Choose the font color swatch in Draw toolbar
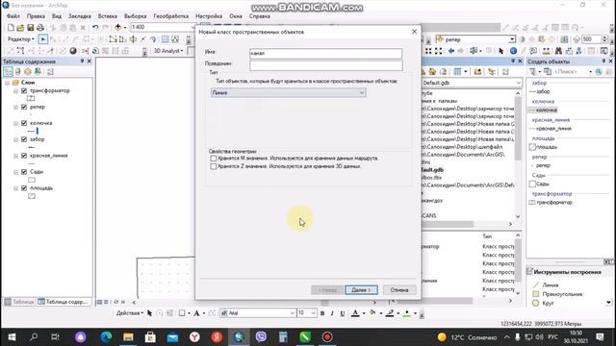Image resolution: width=616 pixels, height=346 pixels. pyautogui.click(x=355, y=313)
